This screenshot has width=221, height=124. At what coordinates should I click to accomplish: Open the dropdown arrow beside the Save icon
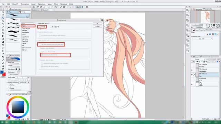46,7
